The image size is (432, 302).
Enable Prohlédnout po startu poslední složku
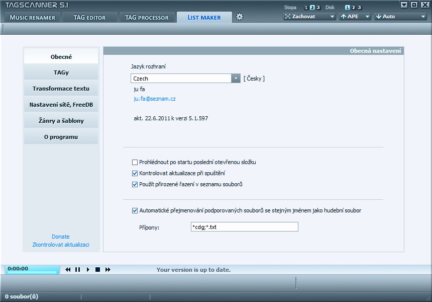pyautogui.click(x=135, y=162)
